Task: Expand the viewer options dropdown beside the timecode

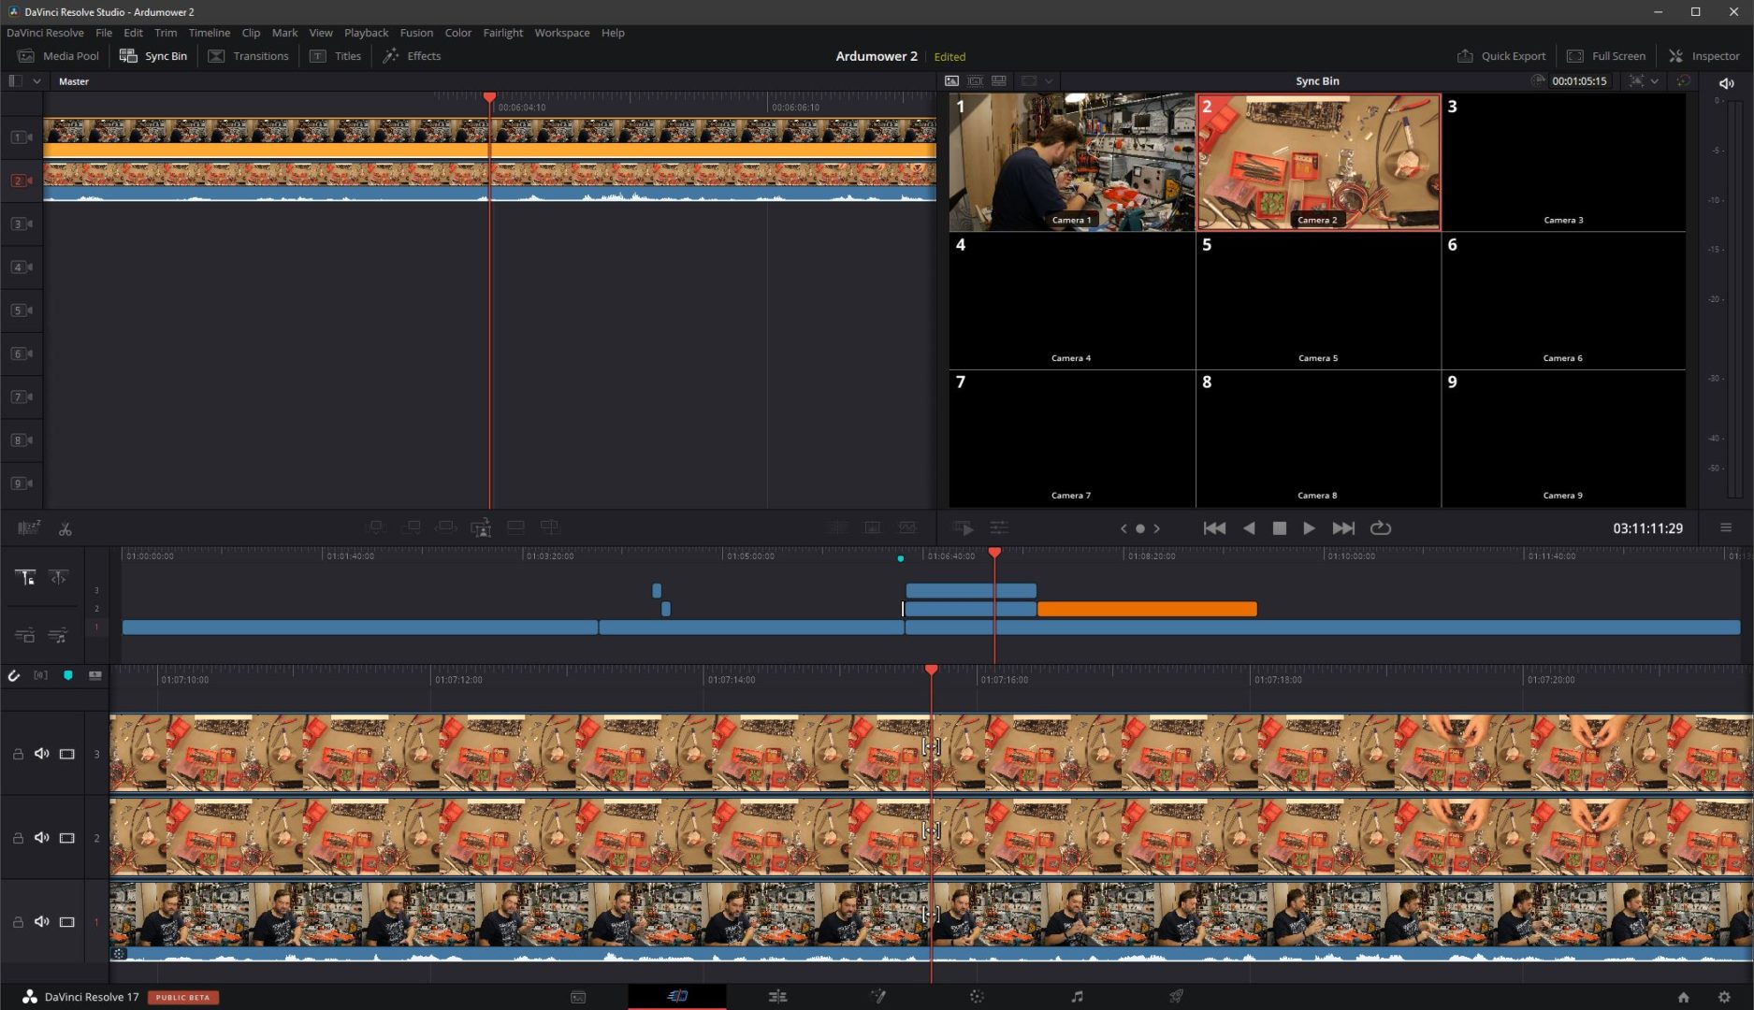Action: click(1654, 81)
